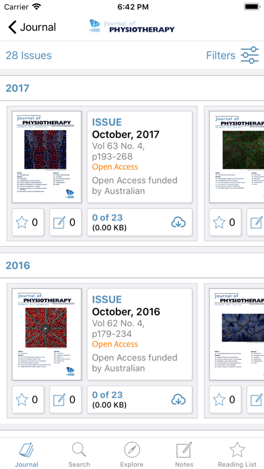Switch to the Reading List tab
Image resolution: width=264 pixels, height=469 pixels.
coord(237,455)
